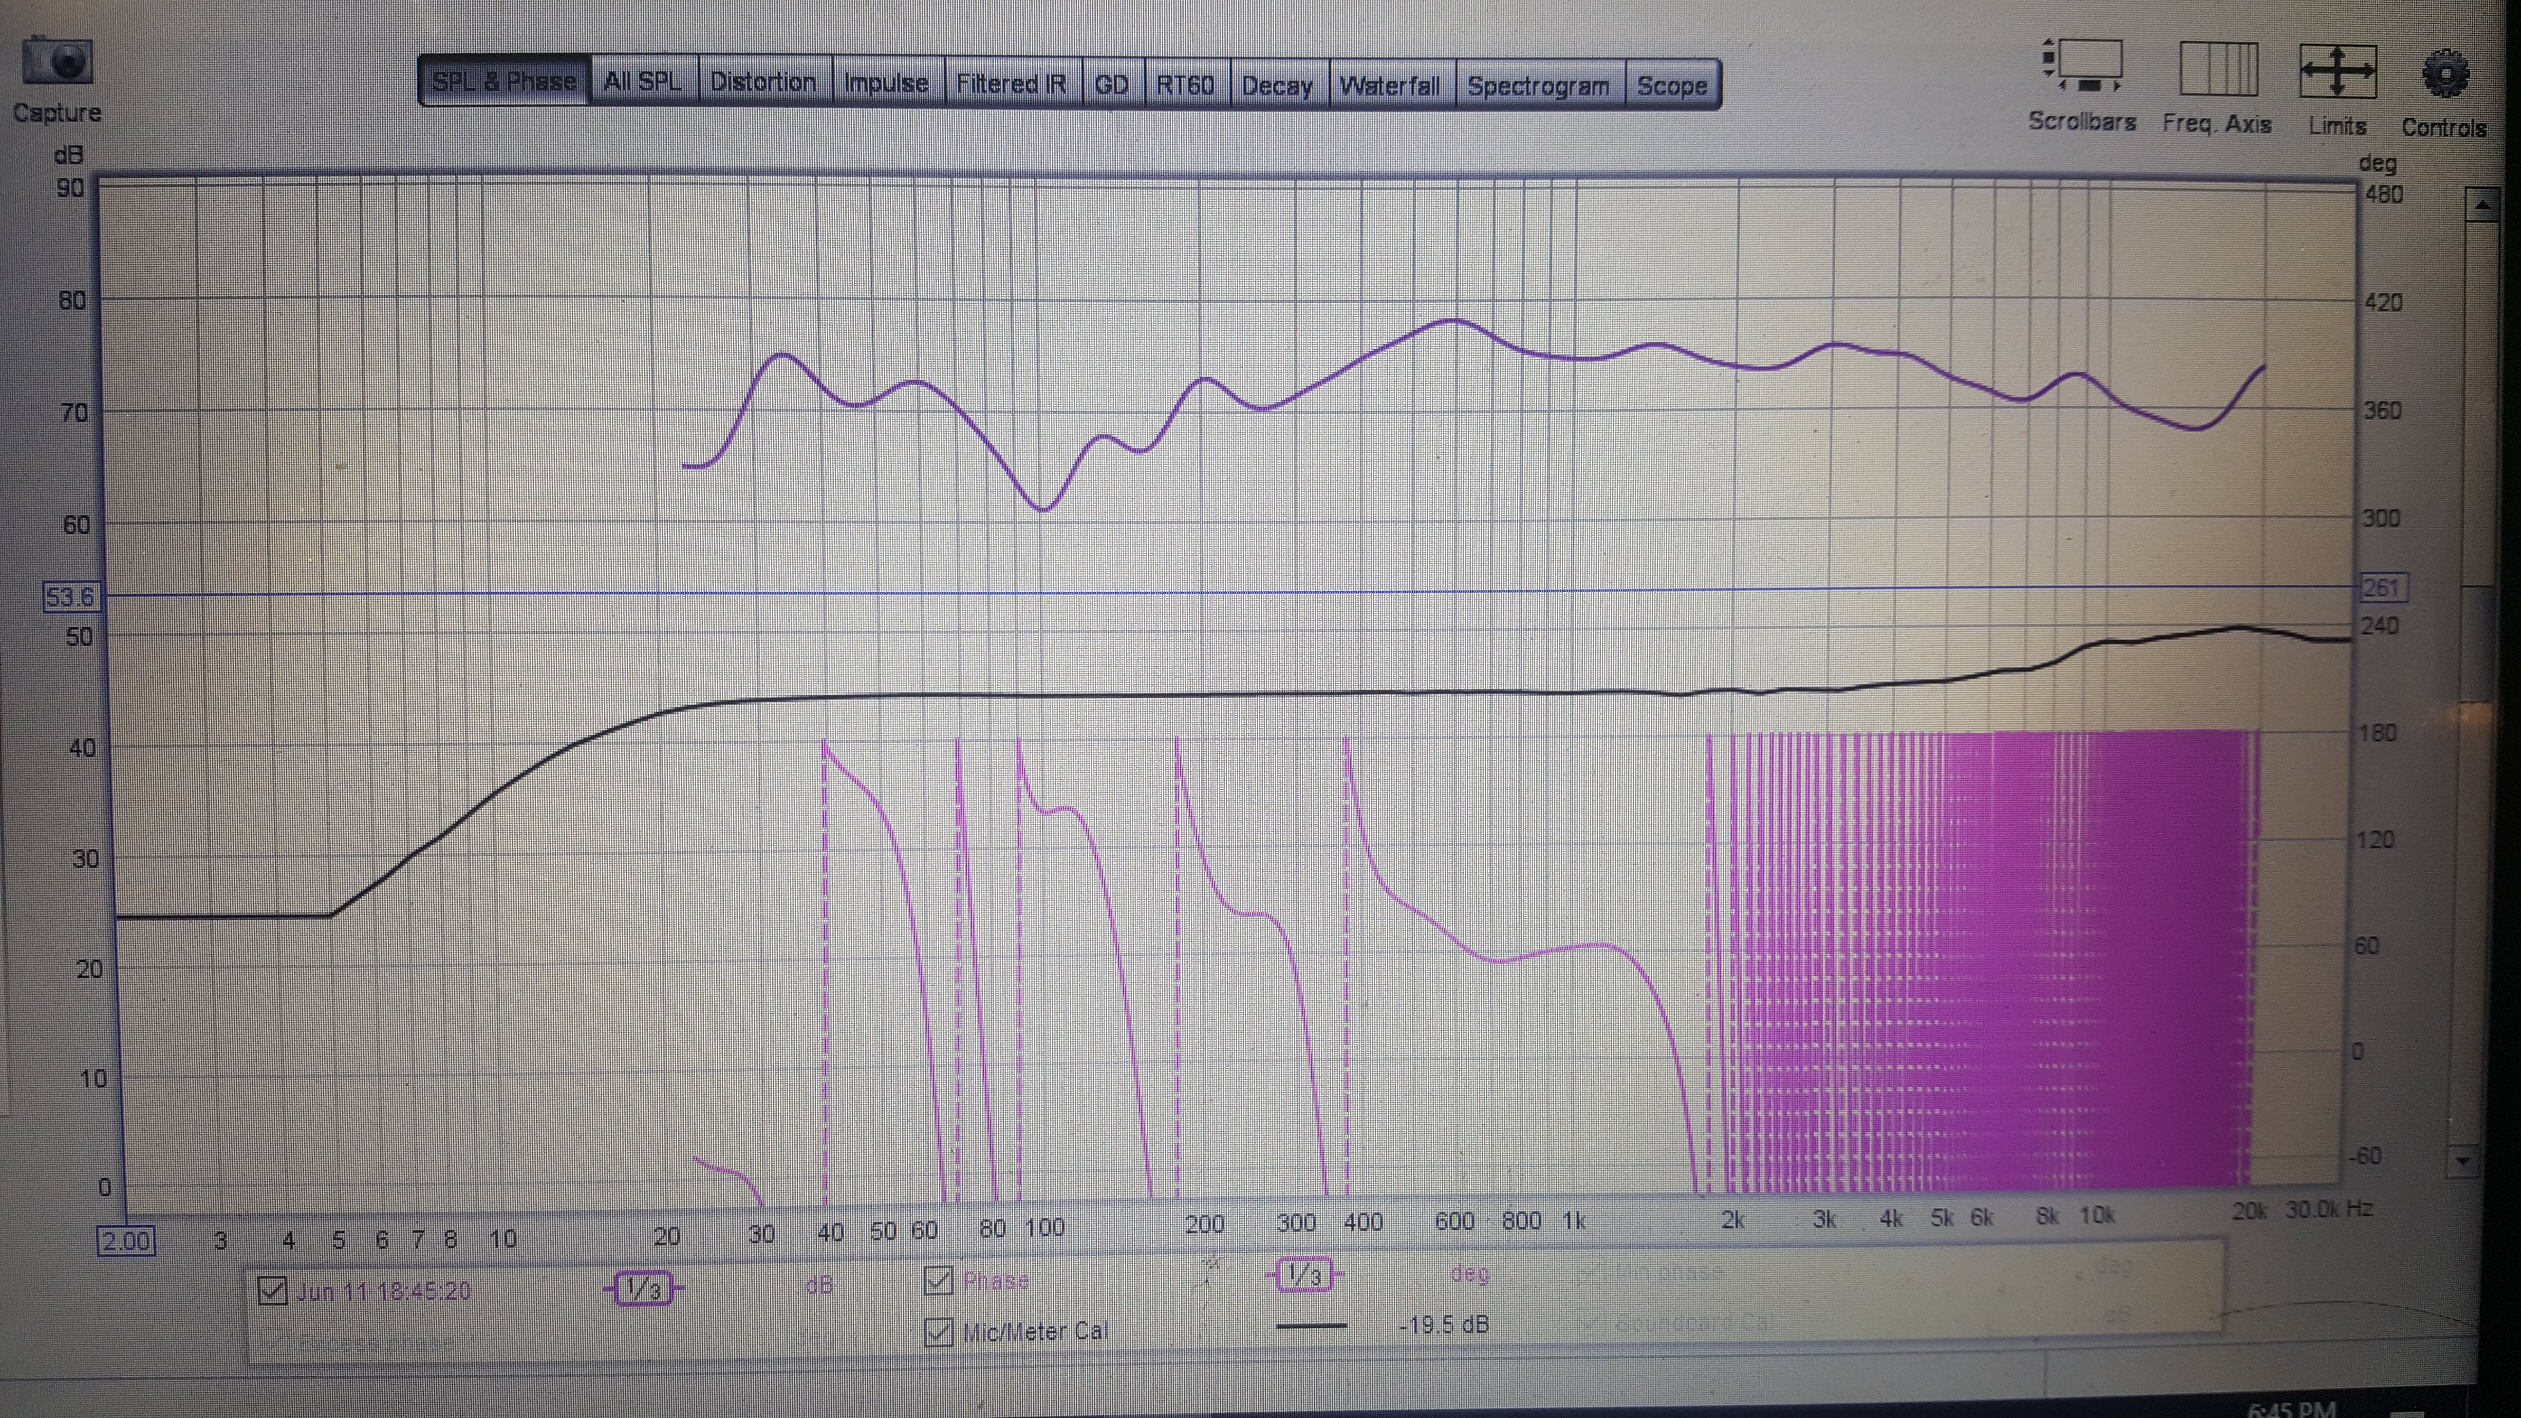Toggle the Scrollbars graph icon
The height and width of the screenshot is (1418, 2521).
coord(2082,66)
